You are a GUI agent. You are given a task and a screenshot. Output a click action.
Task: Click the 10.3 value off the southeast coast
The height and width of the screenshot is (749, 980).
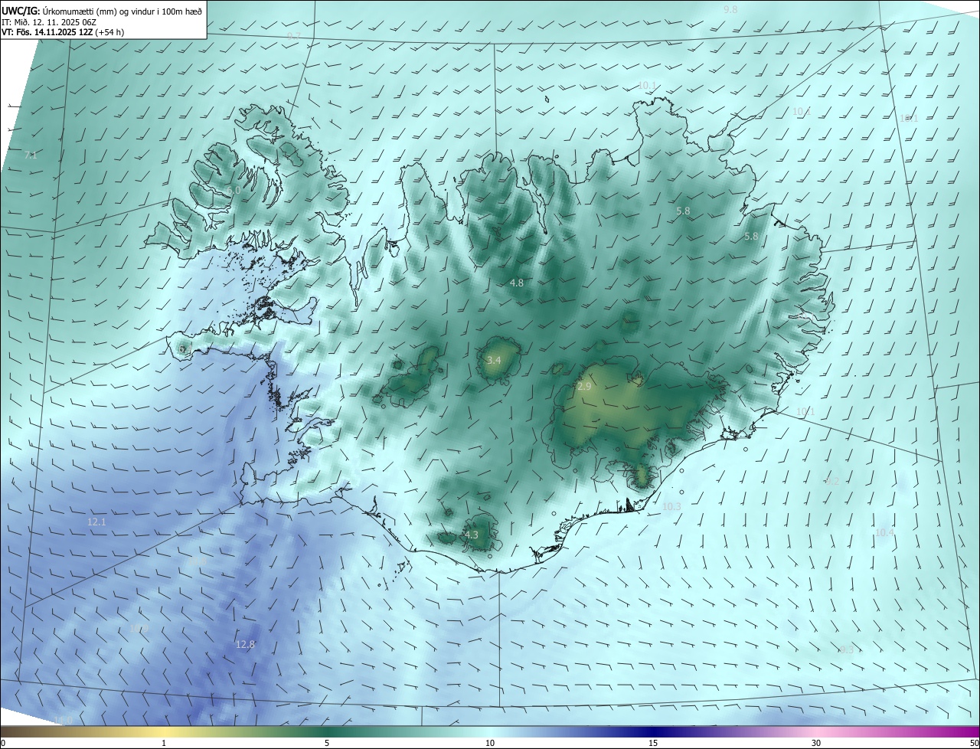pyautogui.click(x=671, y=506)
